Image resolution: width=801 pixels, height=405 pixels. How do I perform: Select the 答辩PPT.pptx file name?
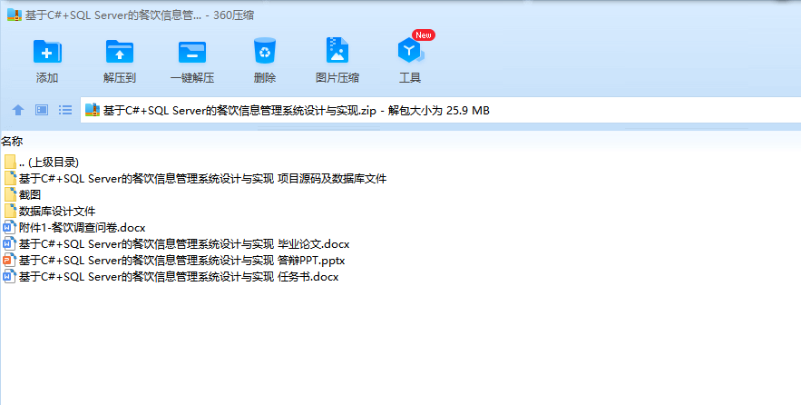(x=181, y=261)
